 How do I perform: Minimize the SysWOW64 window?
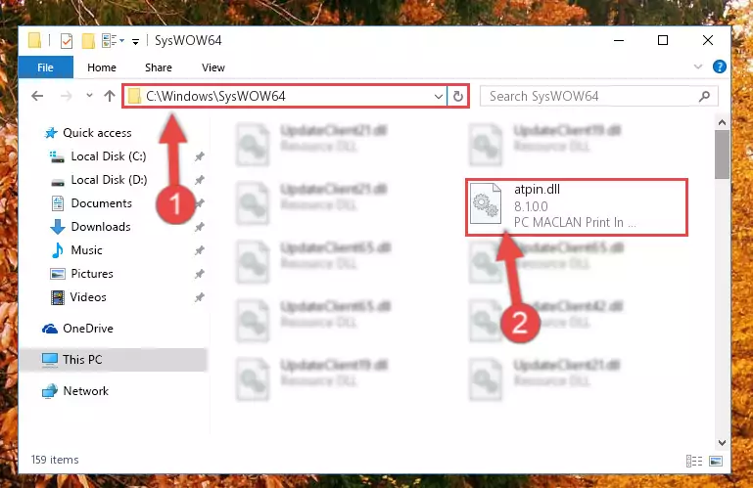(x=619, y=40)
